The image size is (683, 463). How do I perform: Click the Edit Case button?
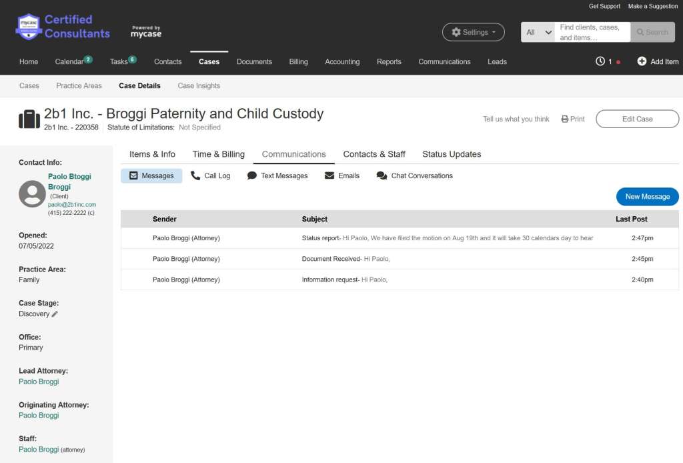click(x=637, y=119)
